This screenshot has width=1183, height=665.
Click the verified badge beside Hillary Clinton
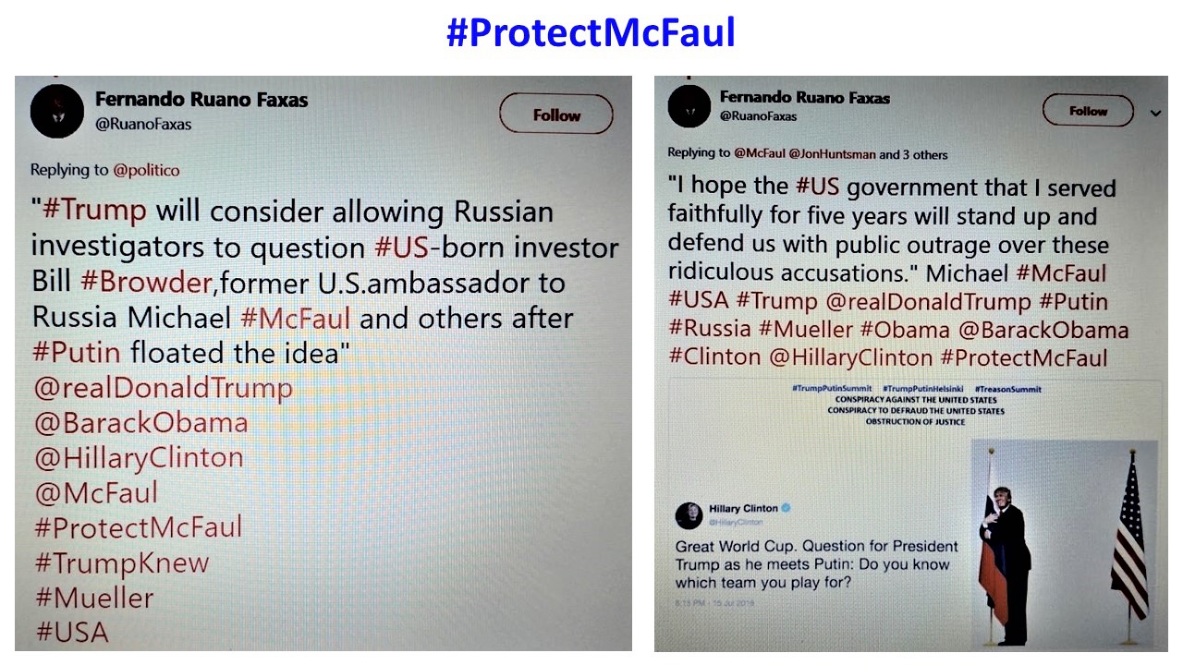pyautogui.click(x=786, y=508)
